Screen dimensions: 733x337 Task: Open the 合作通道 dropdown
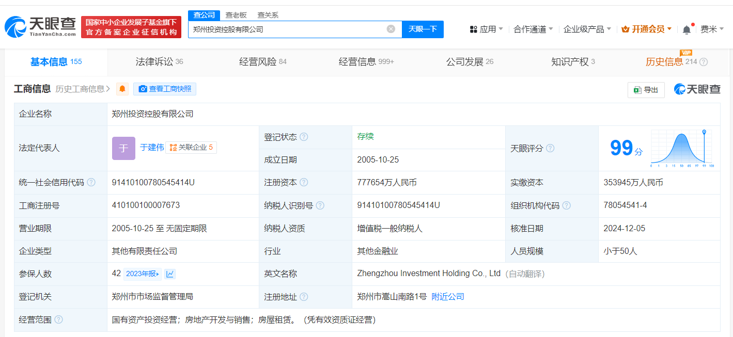point(533,29)
